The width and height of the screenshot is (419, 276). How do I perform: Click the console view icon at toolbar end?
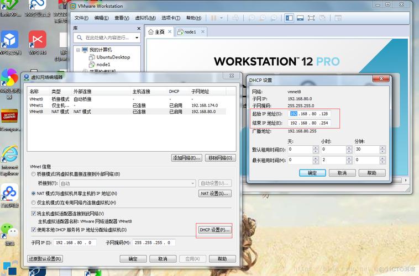click(338, 18)
